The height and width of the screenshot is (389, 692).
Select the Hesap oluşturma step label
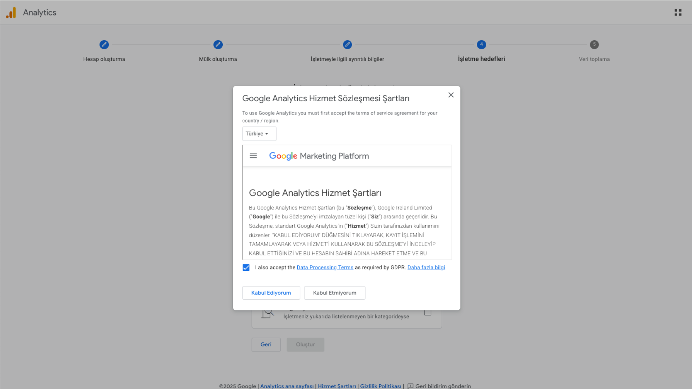104,59
